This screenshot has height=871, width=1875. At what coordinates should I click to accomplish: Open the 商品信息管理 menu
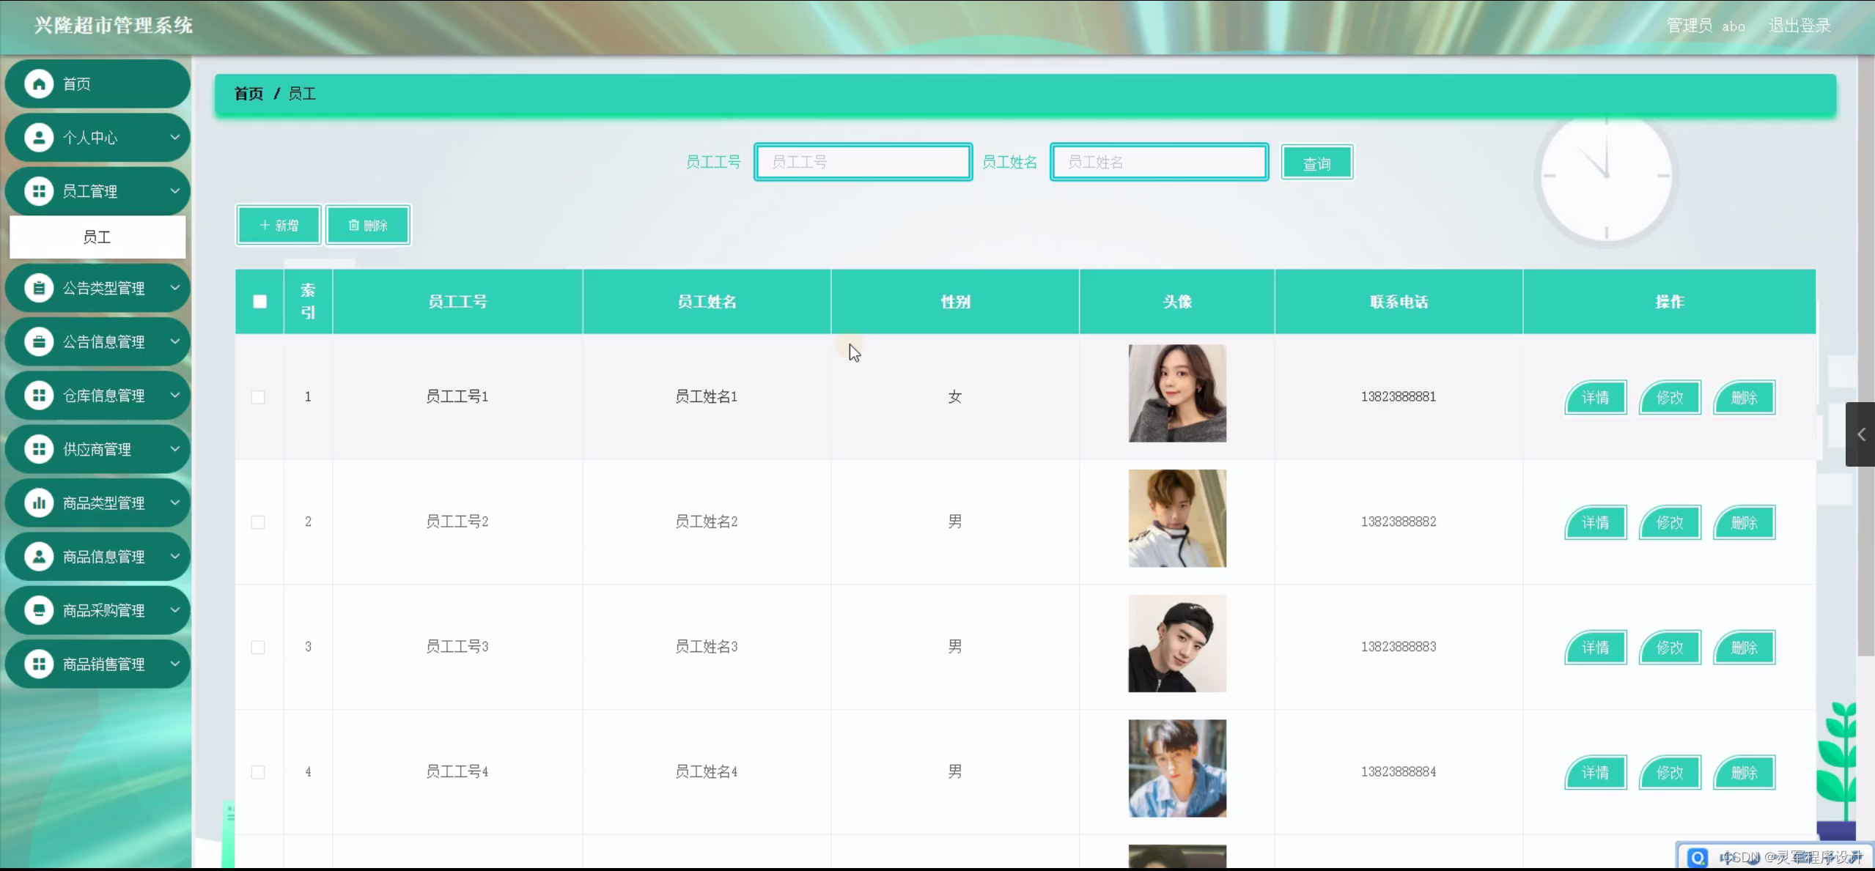click(x=103, y=557)
